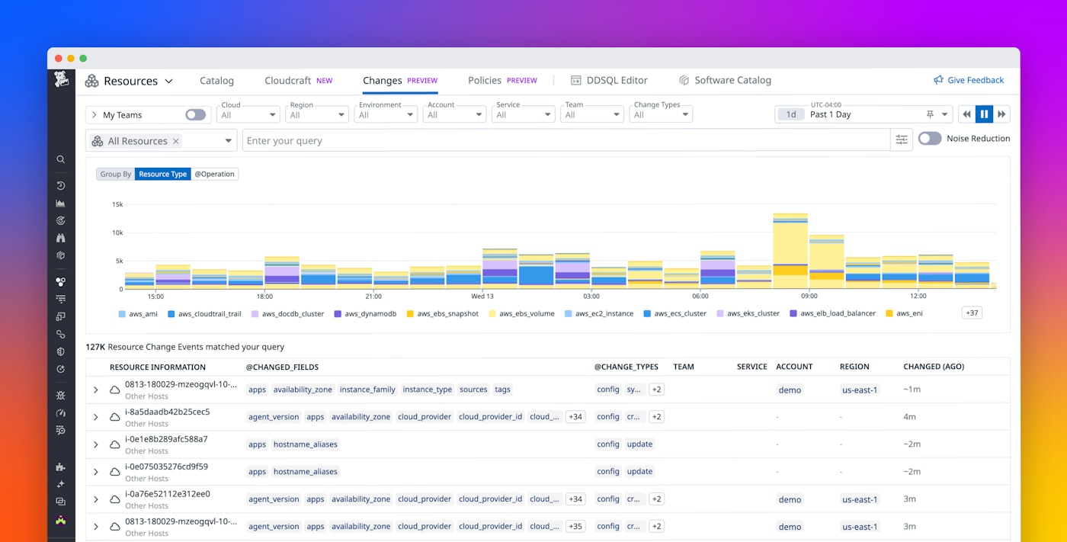Pause live updates with the pause control
This screenshot has height=542, width=1067.
coord(983,114)
